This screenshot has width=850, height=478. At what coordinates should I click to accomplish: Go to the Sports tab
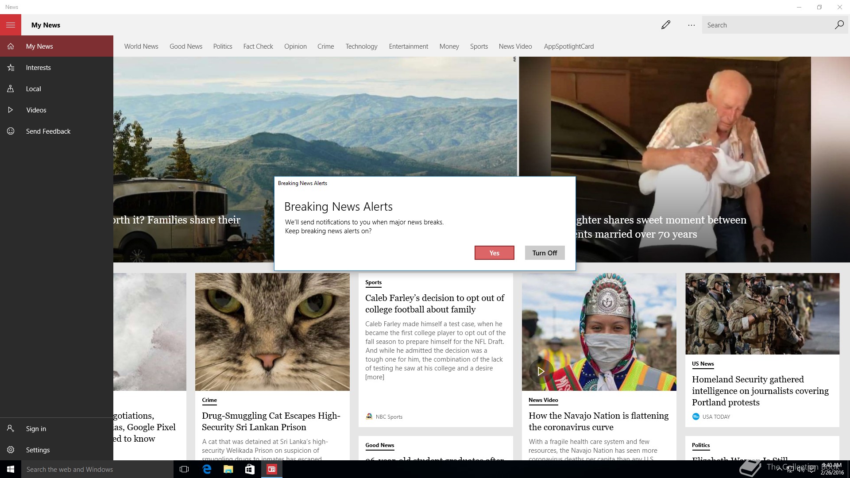pyautogui.click(x=479, y=46)
